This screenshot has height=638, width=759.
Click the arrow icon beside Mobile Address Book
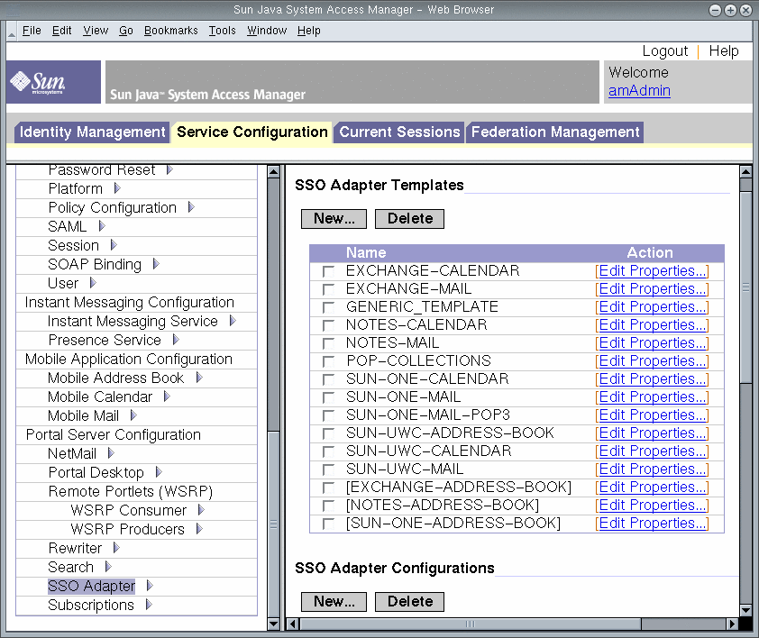coord(199,377)
